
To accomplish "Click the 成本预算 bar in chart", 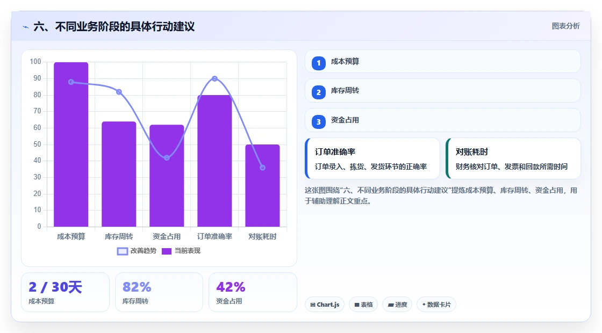I will [x=71, y=144].
